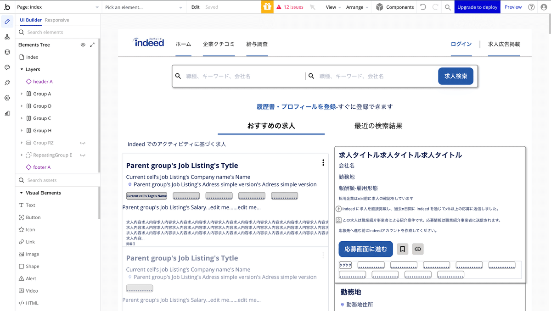This screenshot has width=551, height=311.
Task: Click the Search elements field
Action: coord(57,32)
